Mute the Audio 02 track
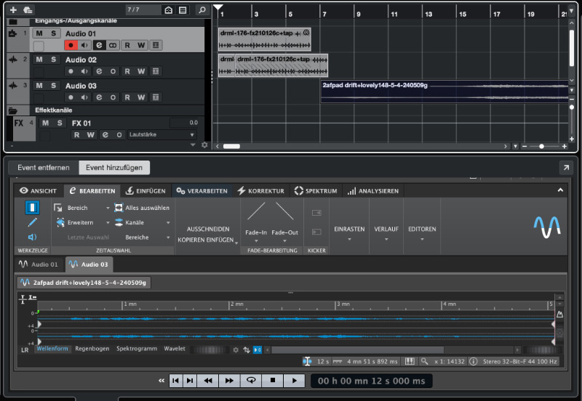 [39, 60]
